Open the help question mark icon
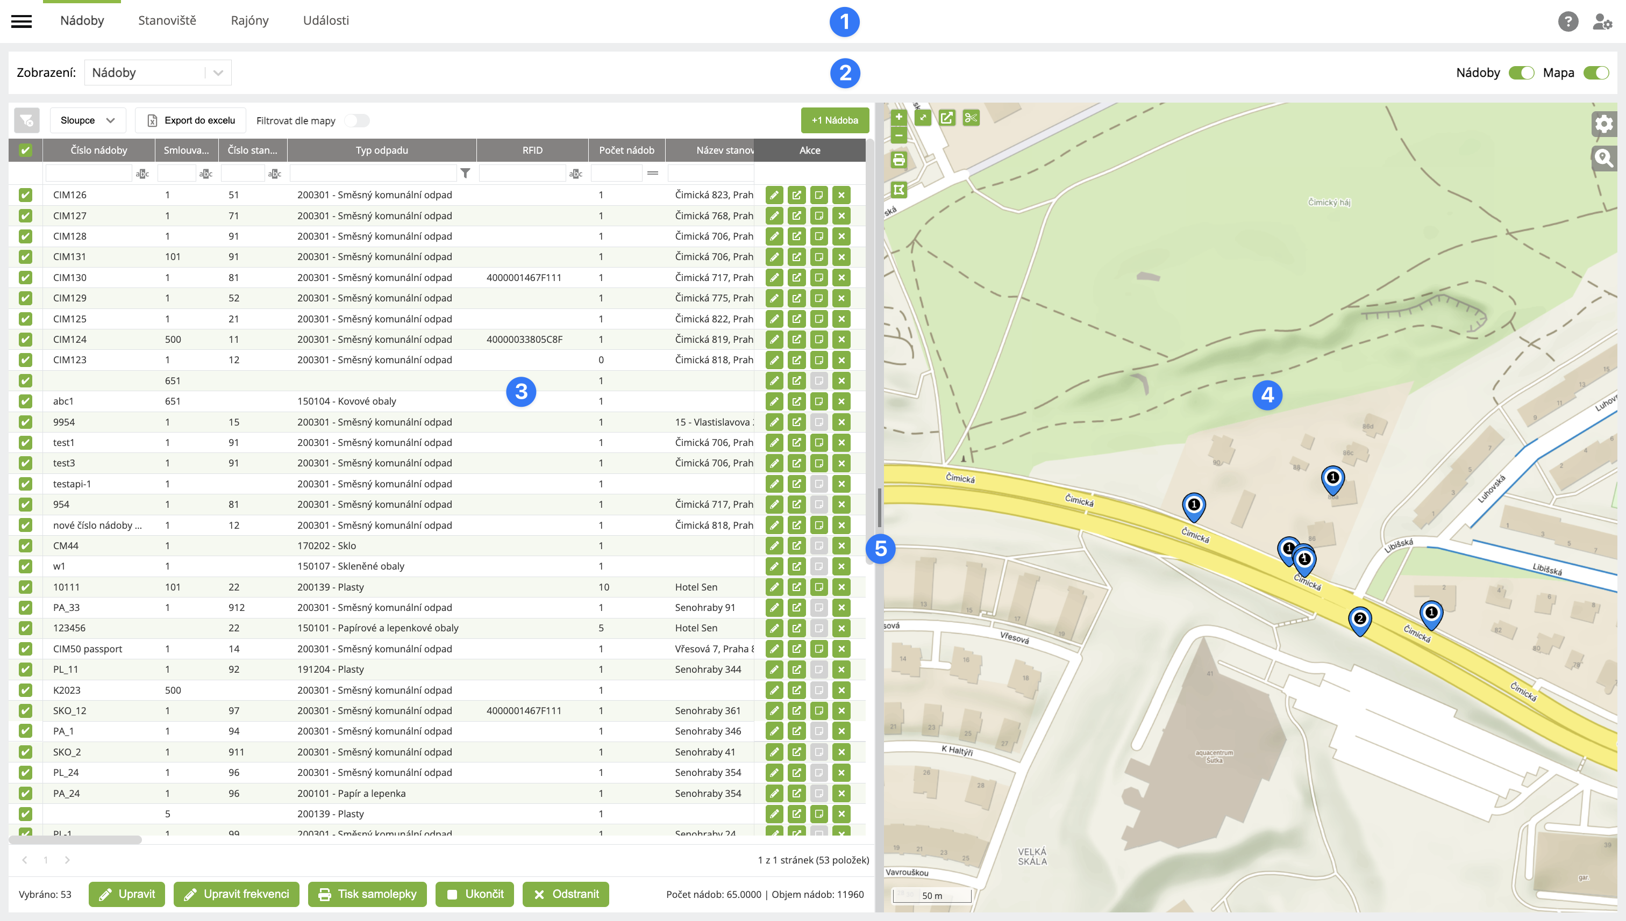Screen dimensions: 1626x921 click(x=1567, y=21)
